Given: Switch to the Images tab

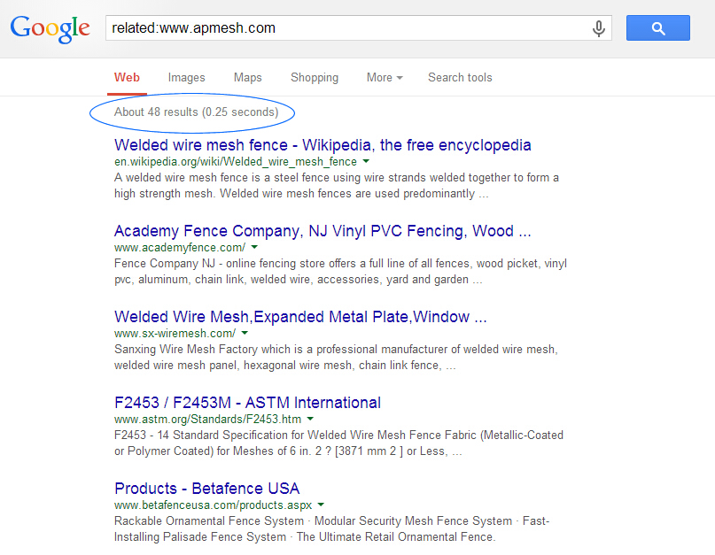Looking at the screenshot, I should [186, 78].
